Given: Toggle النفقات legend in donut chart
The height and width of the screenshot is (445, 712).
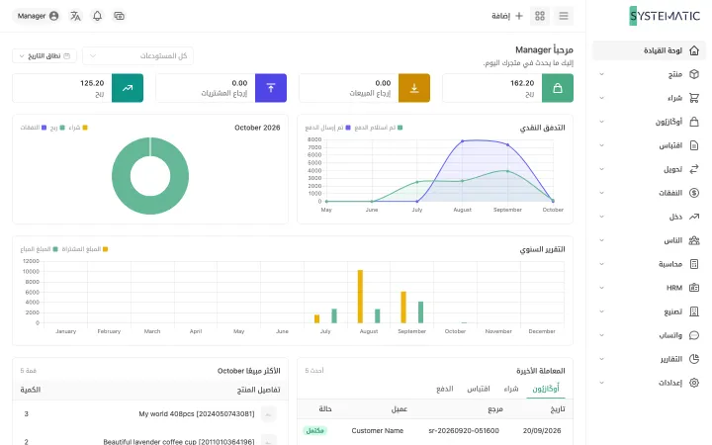Looking at the screenshot, I should [34, 128].
